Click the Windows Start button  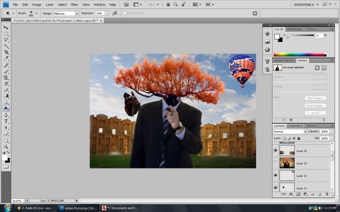click(x=7, y=208)
